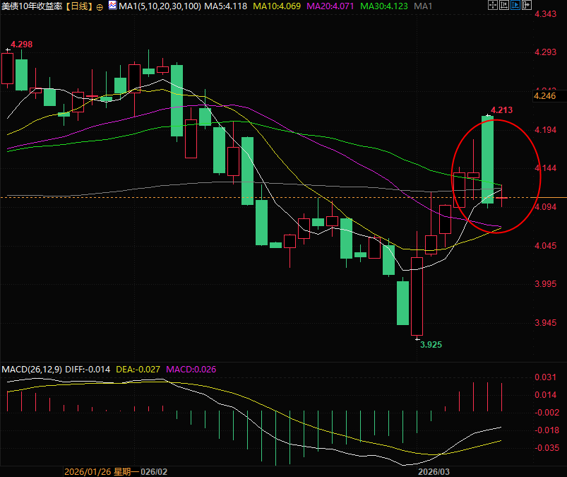The width and height of the screenshot is (567, 477).
Task: Click the 【日线】 period label
Action: (79, 6)
